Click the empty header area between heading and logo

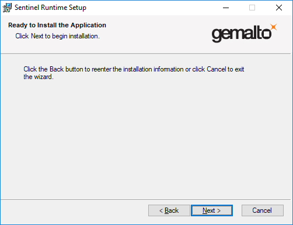pyautogui.click(x=158, y=33)
